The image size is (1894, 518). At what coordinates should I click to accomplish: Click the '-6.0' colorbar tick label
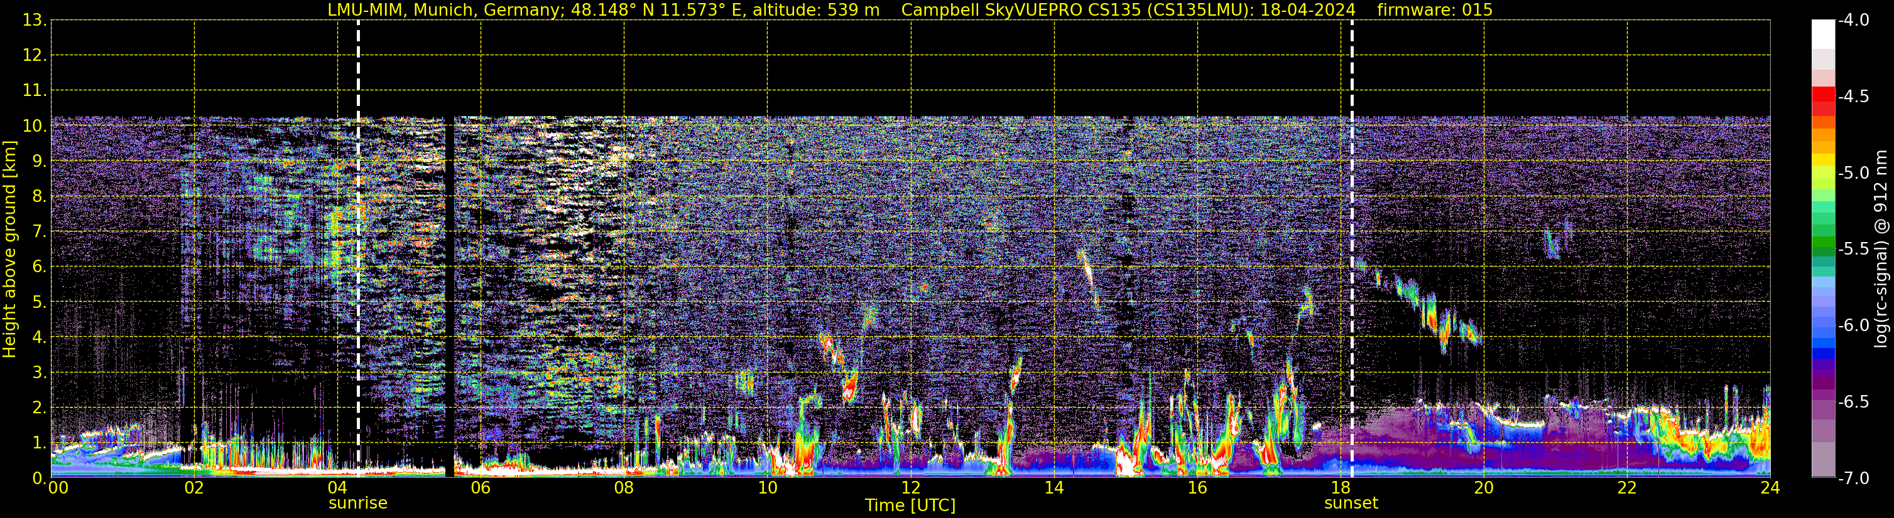[1853, 325]
